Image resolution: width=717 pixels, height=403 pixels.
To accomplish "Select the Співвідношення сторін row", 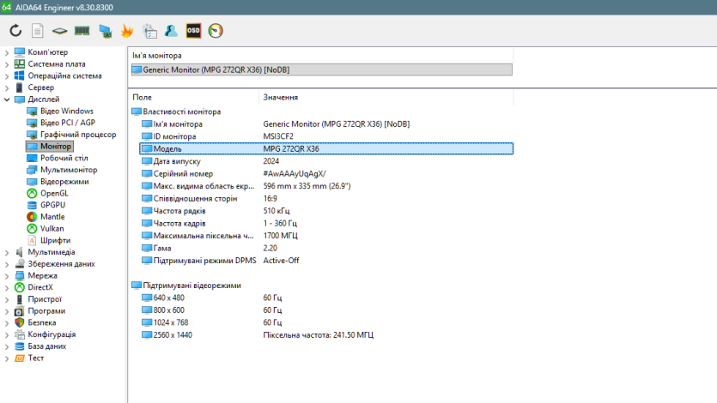I will [326, 199].
